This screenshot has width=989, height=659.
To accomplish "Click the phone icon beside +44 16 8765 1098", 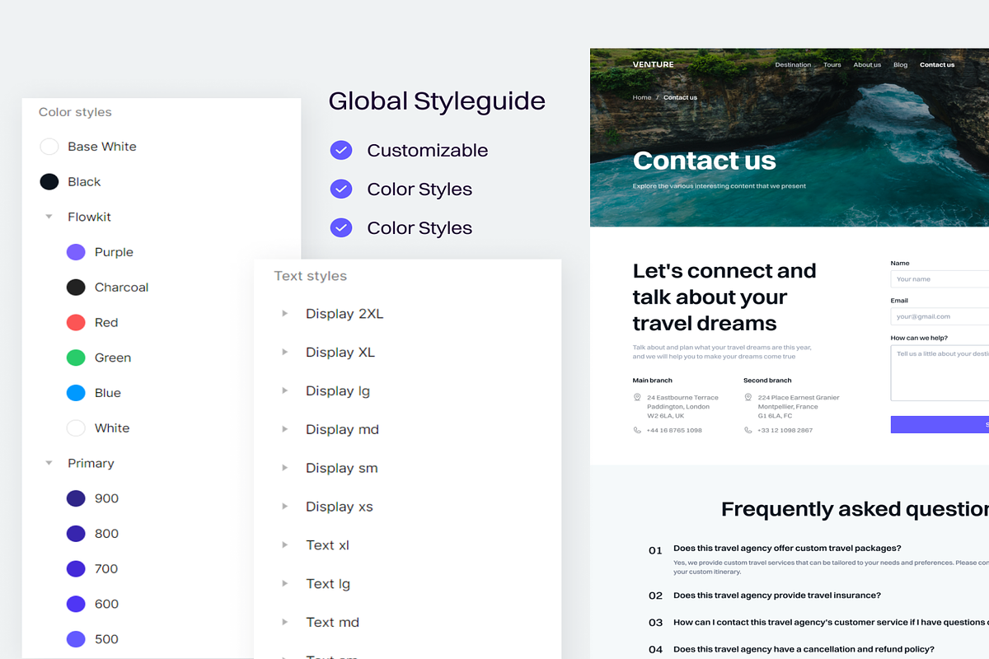I will 637,430.
